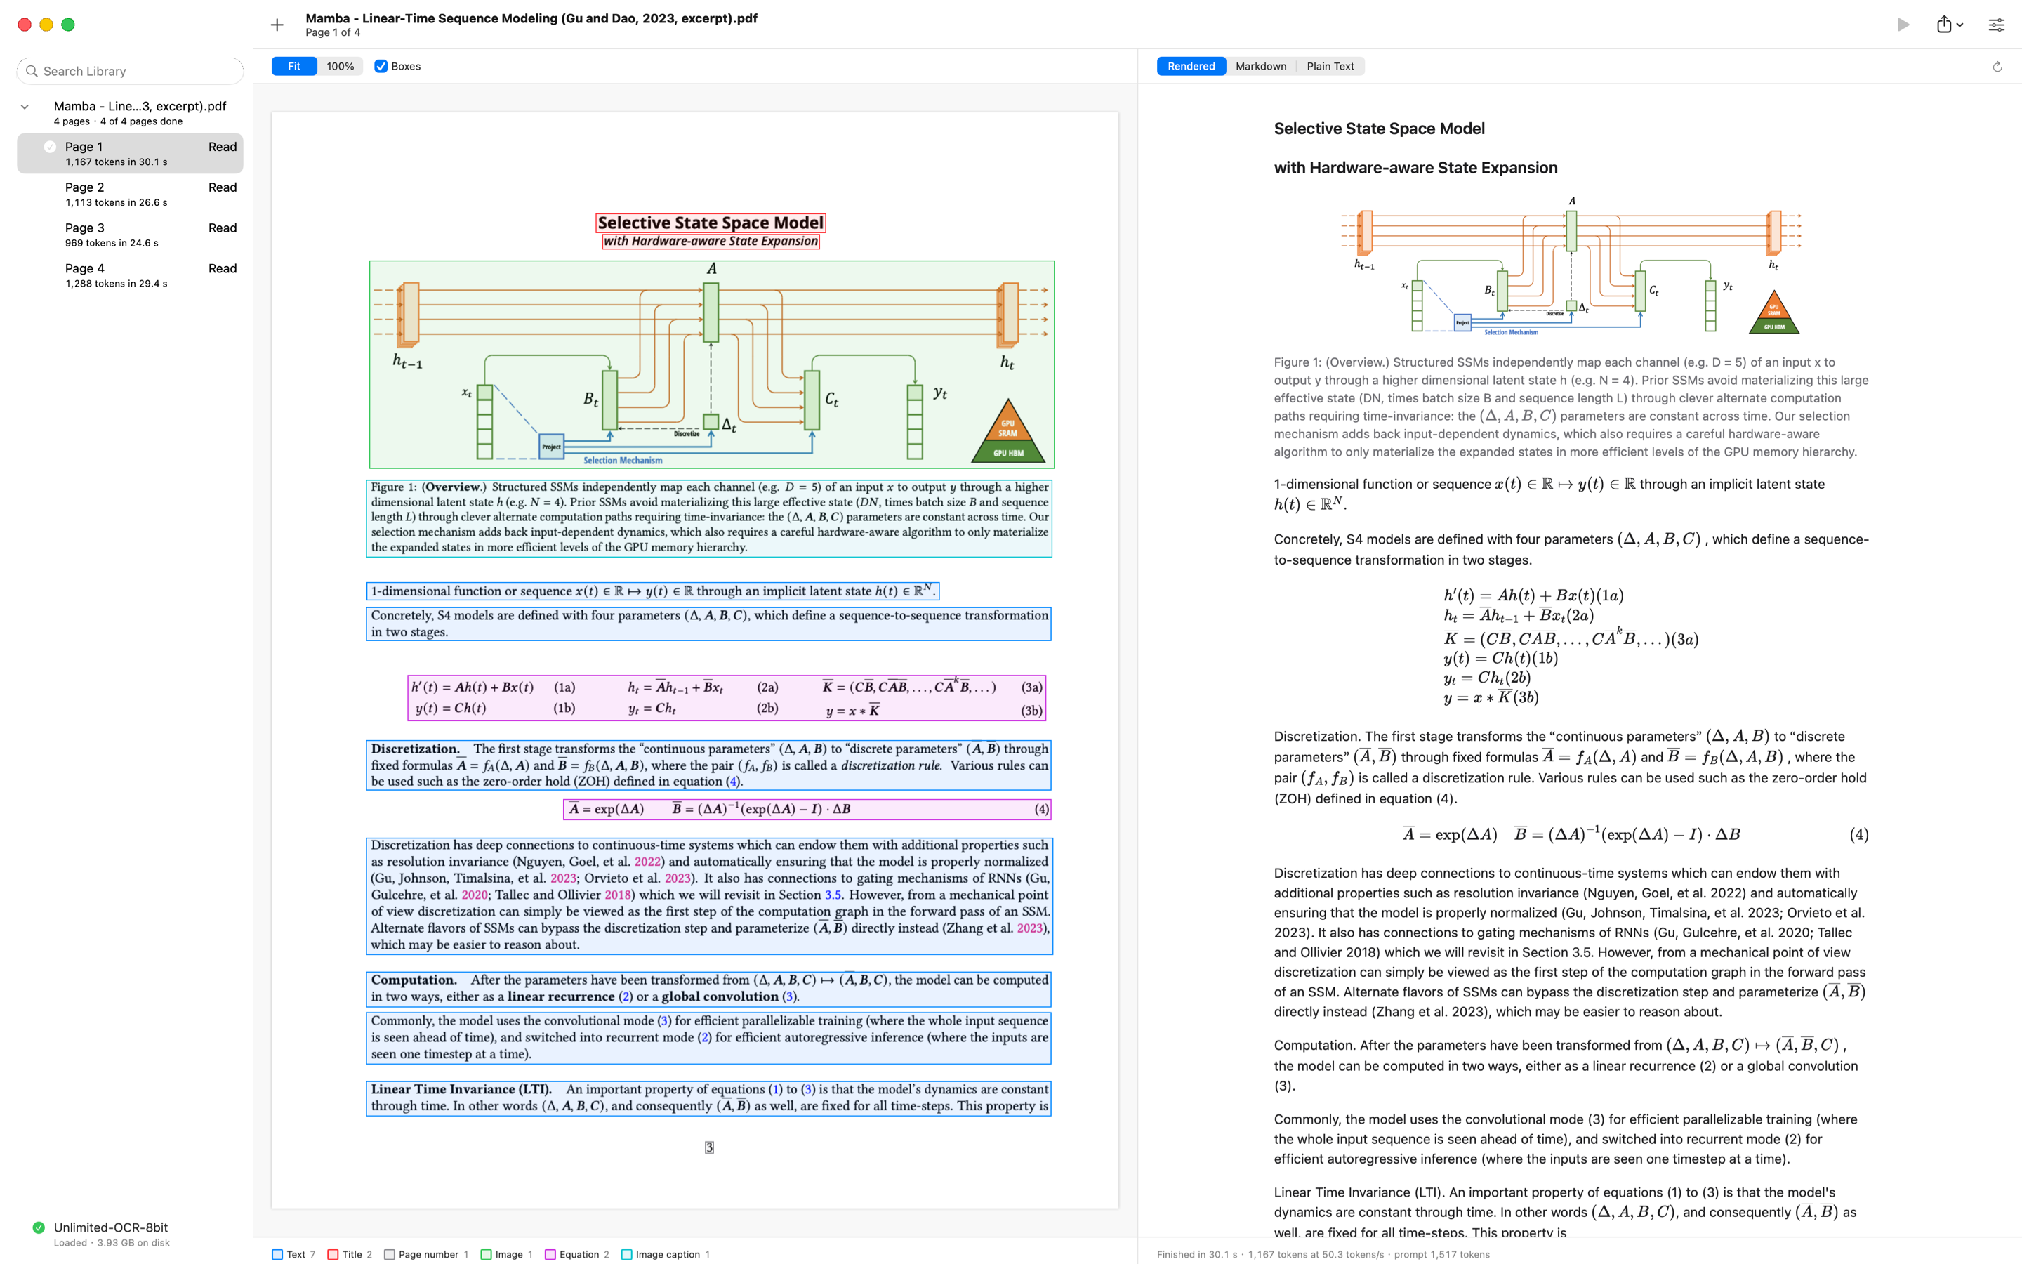2022x1264 pixels.
Task: Click the Figure 1 image box in PDF
Action: (x=712, y=364)
